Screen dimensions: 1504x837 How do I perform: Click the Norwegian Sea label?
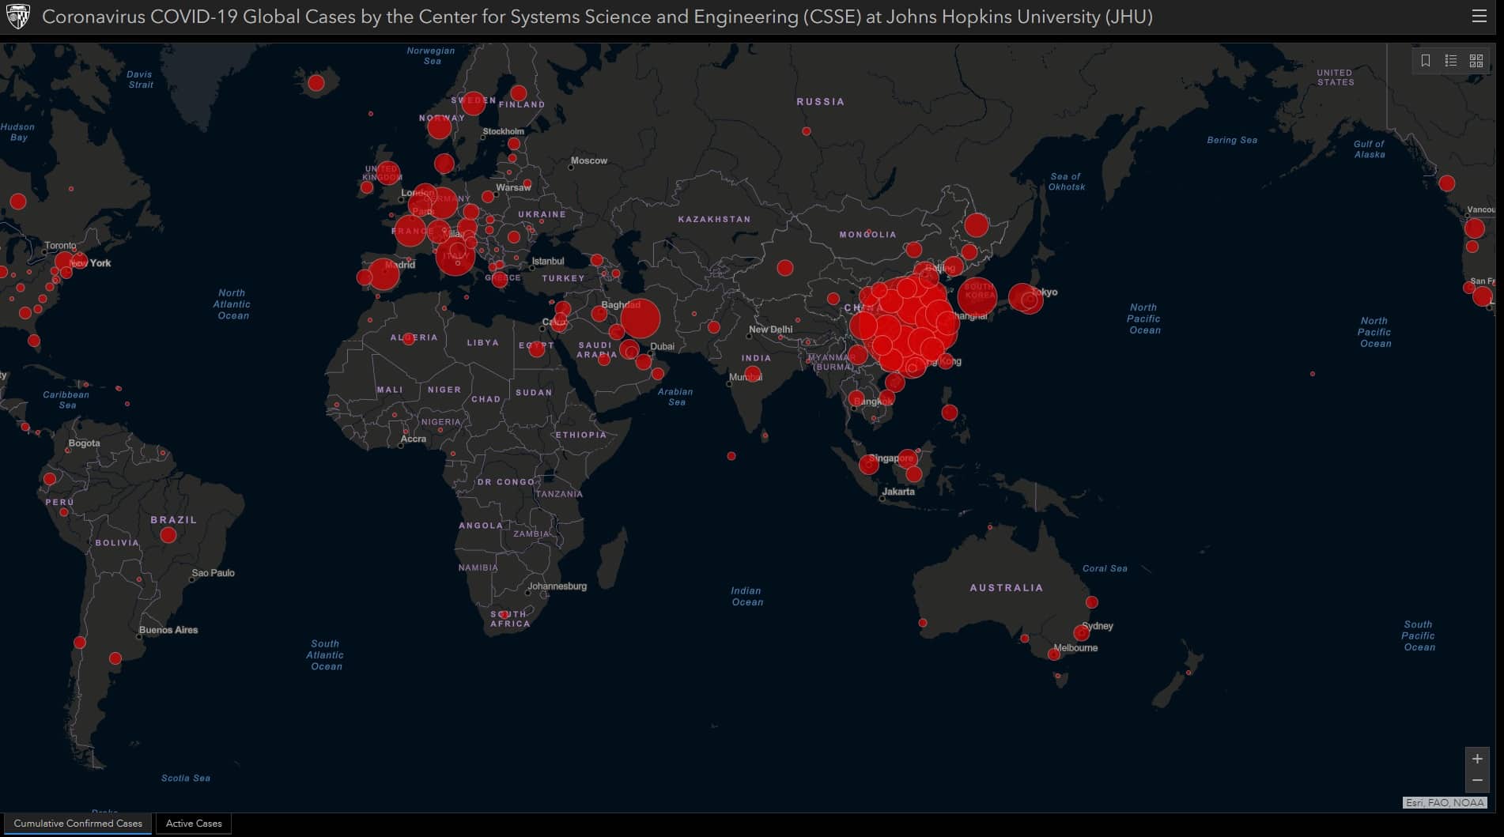[431, 55]
